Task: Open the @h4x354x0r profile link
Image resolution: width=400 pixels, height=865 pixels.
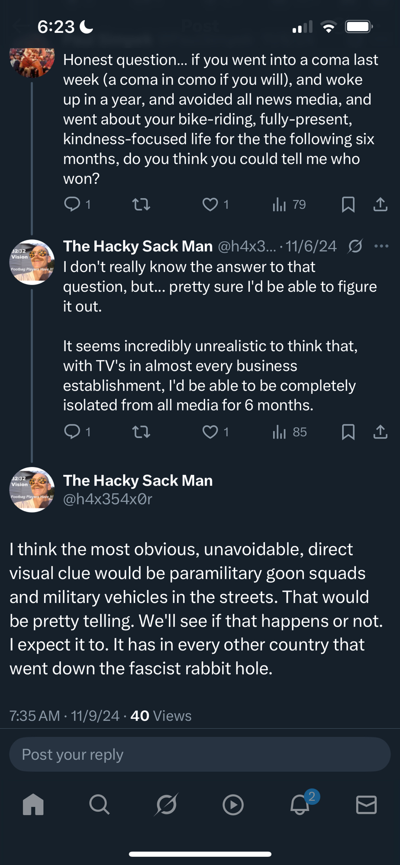Action: pos(108,499)
